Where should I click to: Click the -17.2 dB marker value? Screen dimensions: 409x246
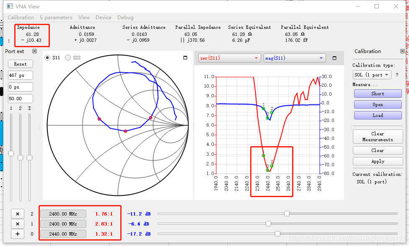point(139,234)
